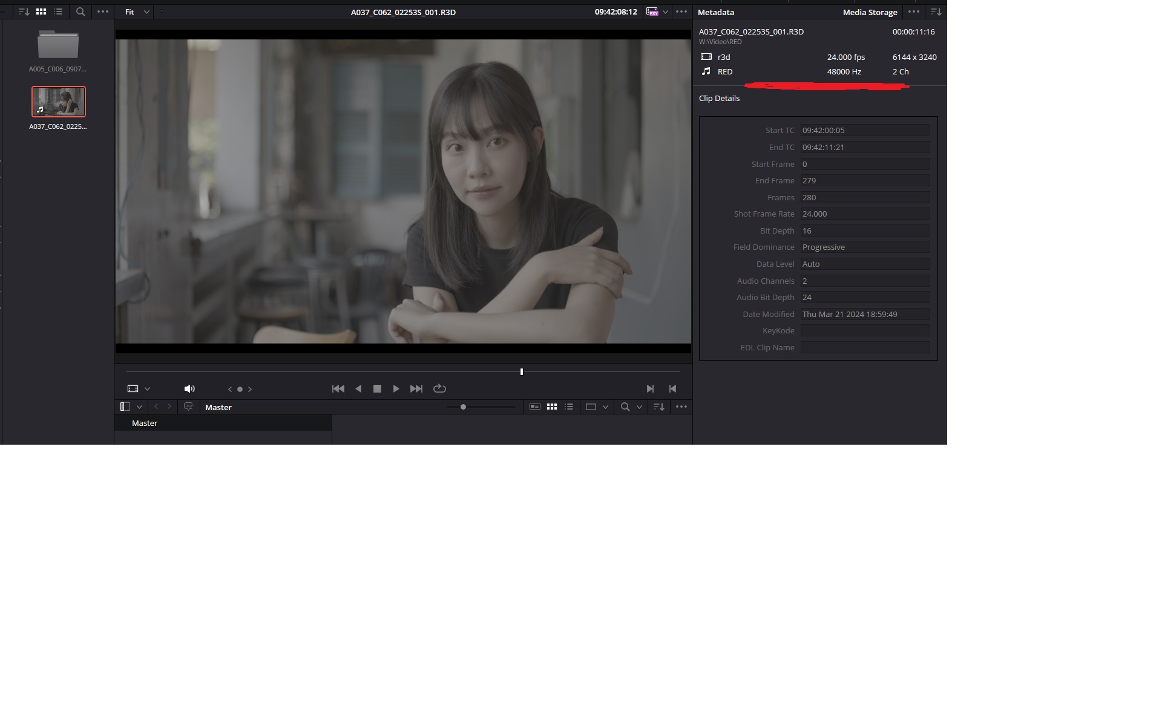Switch the media pool to list view
This screenshot has height=726, width=1162.
click(x=568, y=407)
